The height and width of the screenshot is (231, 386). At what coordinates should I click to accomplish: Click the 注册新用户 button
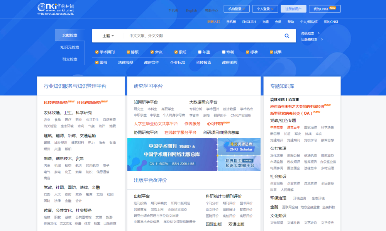point(293,9)
